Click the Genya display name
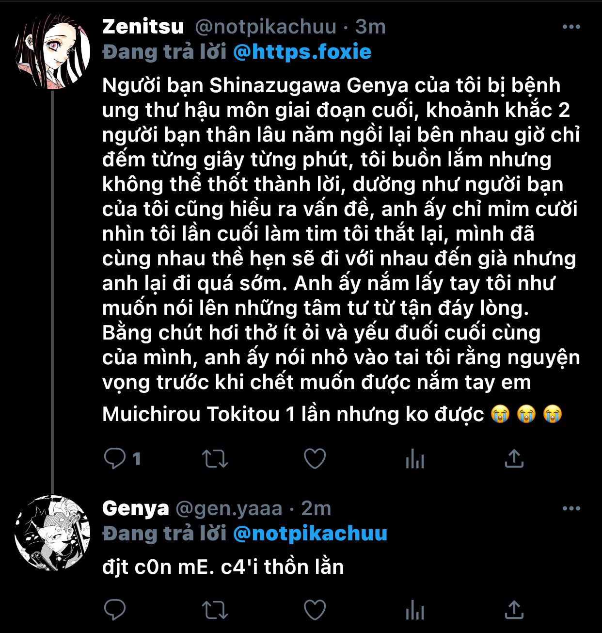The image size is (602, 633). [x=135, y=508]
